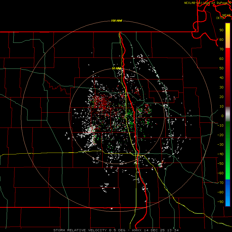Click the STORM RELATIVE VELOCITY title text
Screen dimensions: 232x232
[81, 230]
